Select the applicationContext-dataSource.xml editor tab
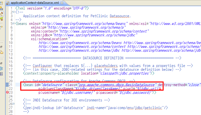Viewport: 201px width, 115px height. (x=35, y=3)
